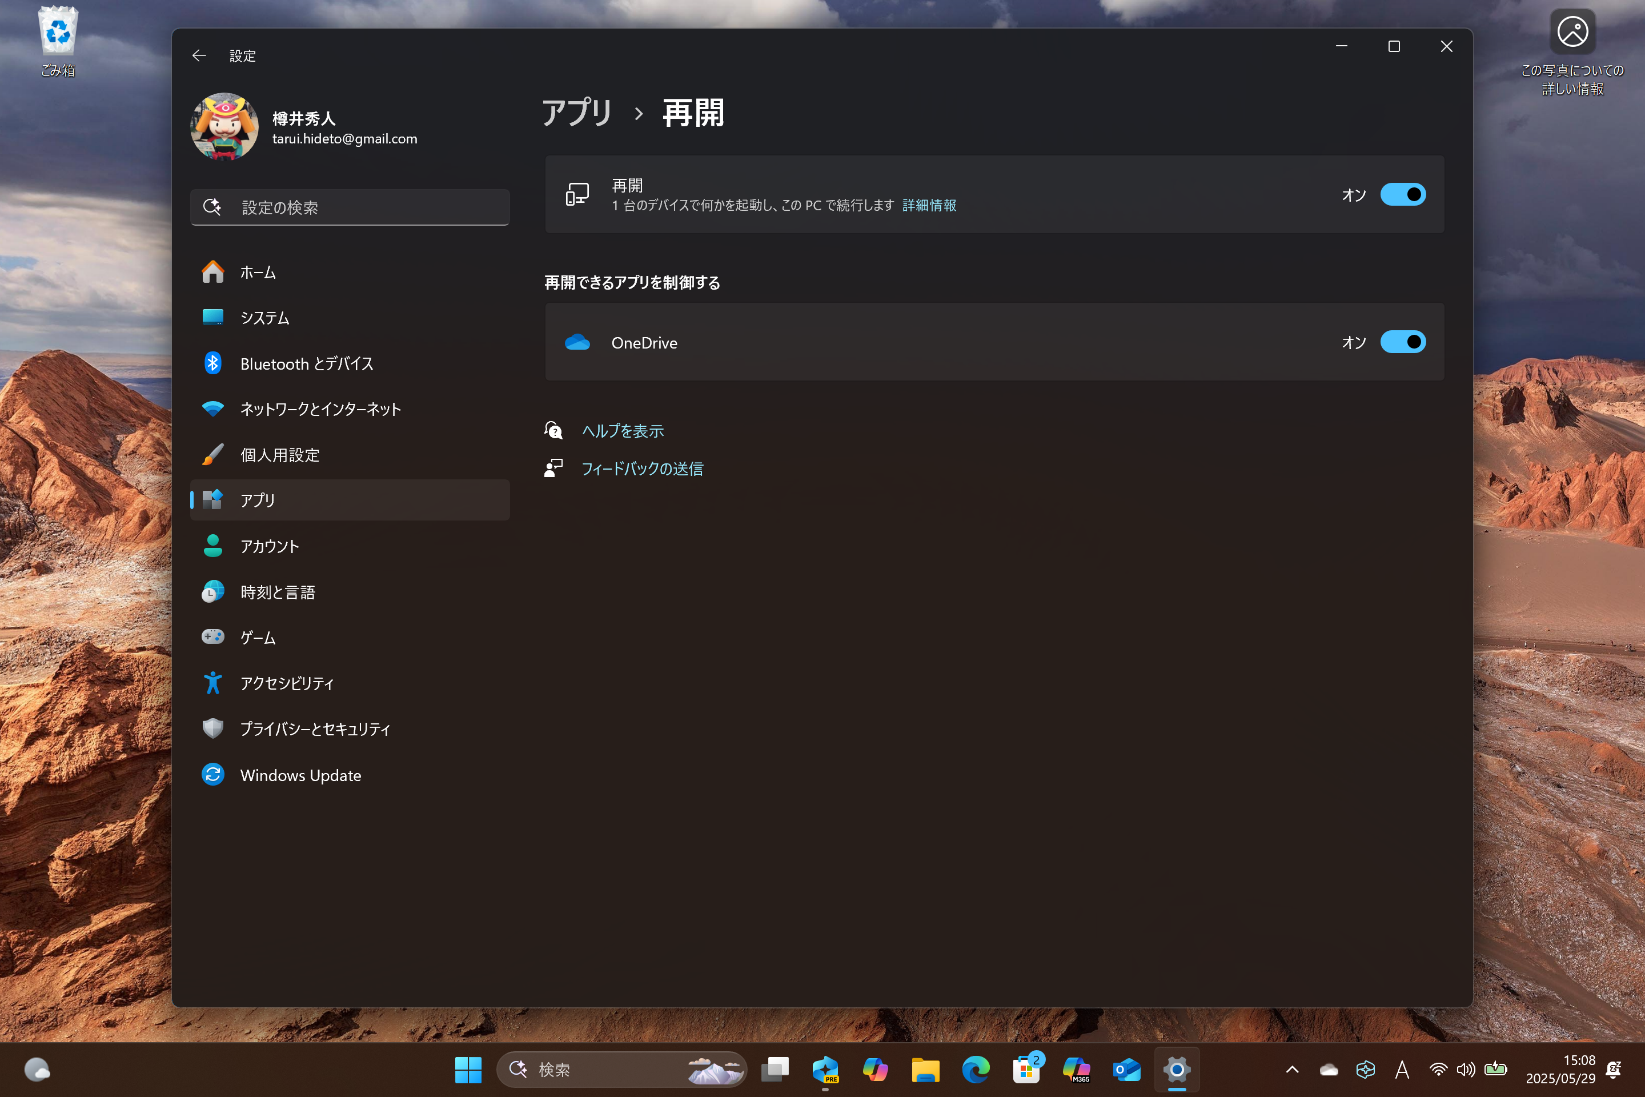The image size is (1645, 1097).
Task: Open Outlook from the taskbar
Action: [x=1126, y=1069]
